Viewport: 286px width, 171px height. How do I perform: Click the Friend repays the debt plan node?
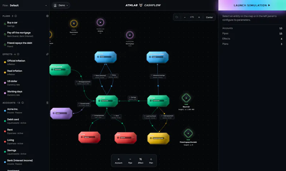pos(188,133)
